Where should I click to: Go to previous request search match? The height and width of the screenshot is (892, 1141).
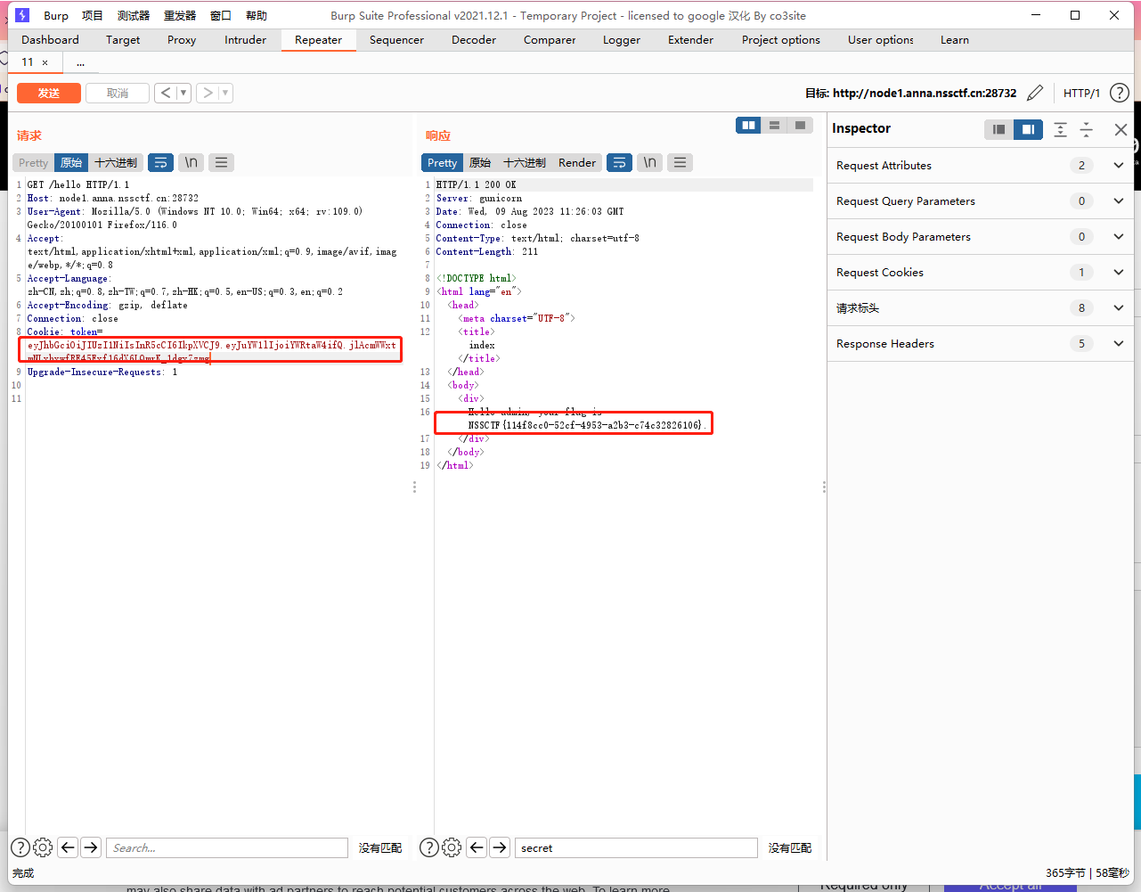[68, 847]
